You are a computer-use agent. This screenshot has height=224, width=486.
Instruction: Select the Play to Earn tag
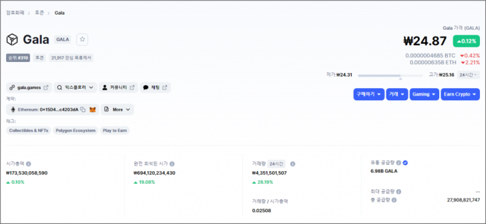click(x=115, y=131)
